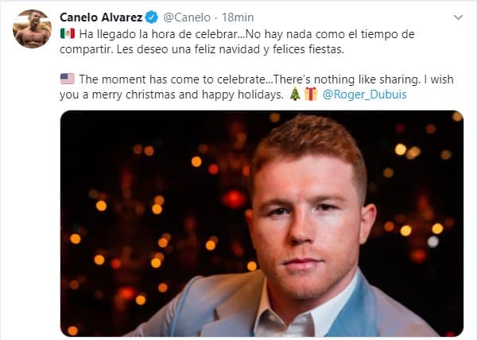Open the 18min tweet timestamp

point(236,17)
